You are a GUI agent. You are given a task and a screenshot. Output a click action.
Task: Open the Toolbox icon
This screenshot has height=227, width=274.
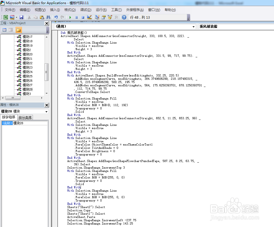[x=116, y=17]
